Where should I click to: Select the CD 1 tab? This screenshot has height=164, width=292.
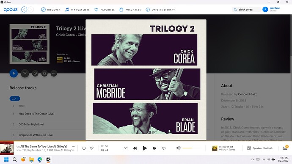(x=15, y=98)
